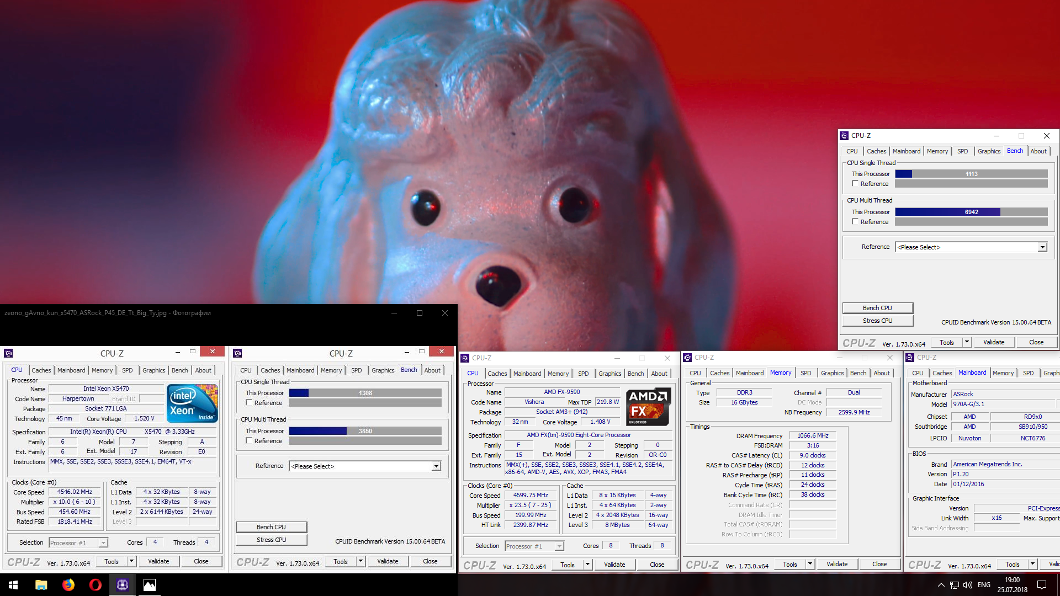Expand Tools arrow in Xeon Bench window
Viewport: 1060px width, 596px height.
[x=361, y=561]
